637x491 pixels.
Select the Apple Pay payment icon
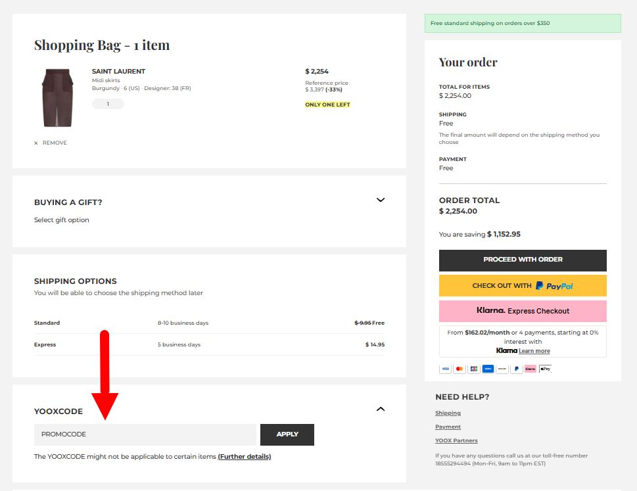pyautogui.click(x=545, y=369)
